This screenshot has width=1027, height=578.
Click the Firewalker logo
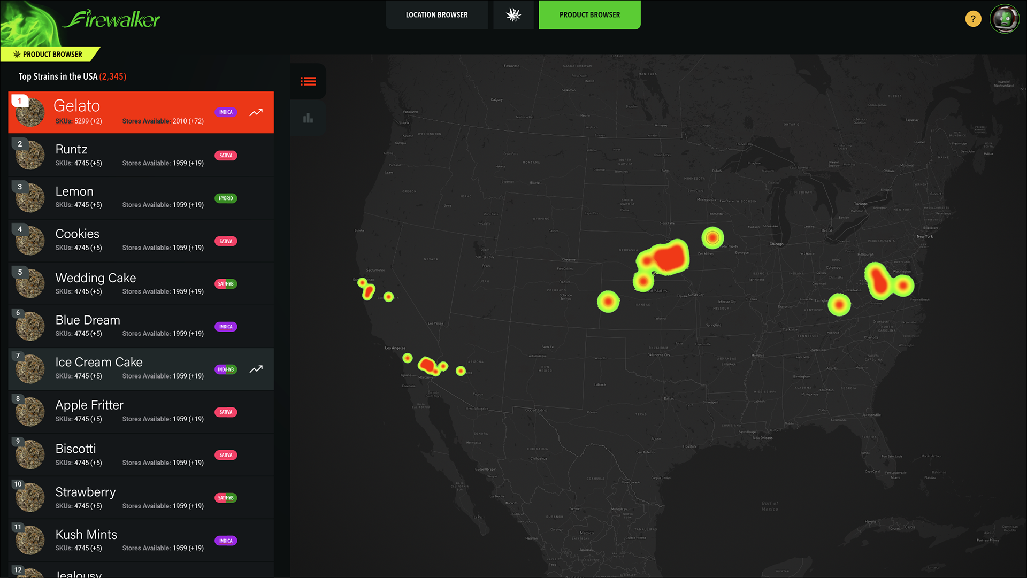[x=111, y=20]
